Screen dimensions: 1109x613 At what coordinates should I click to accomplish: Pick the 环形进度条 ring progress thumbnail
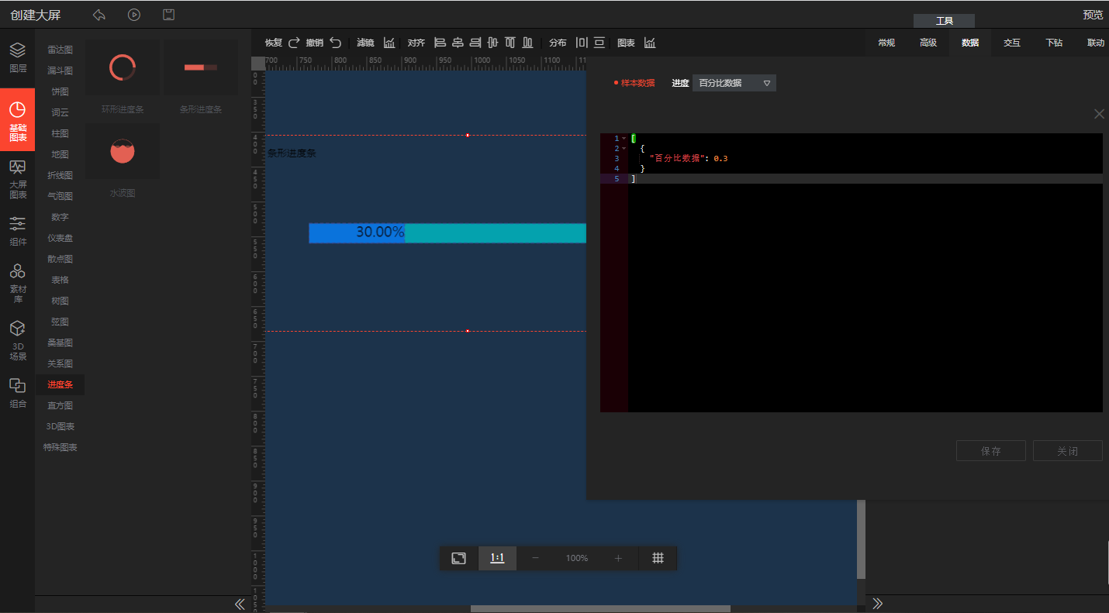123,68
